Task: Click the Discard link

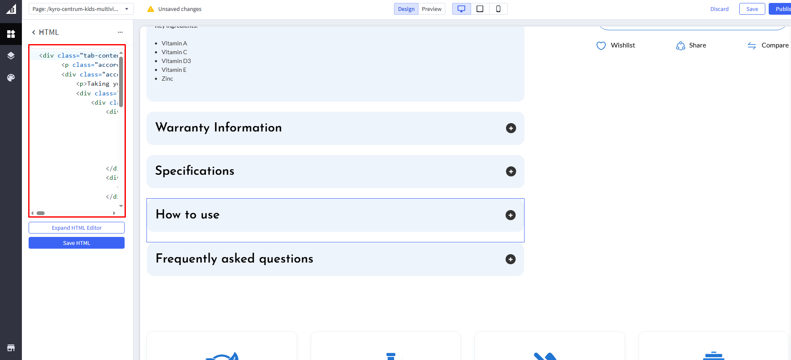Action: [x=719, y=9]
